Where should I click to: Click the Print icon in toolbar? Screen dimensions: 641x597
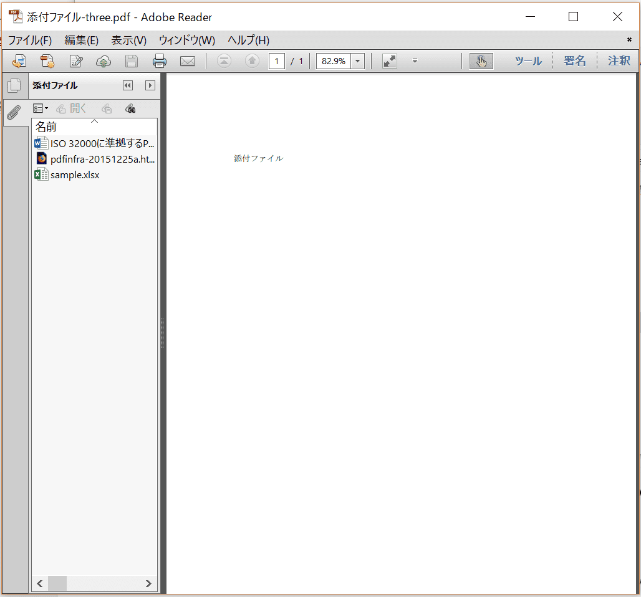(x=160, y=61)
